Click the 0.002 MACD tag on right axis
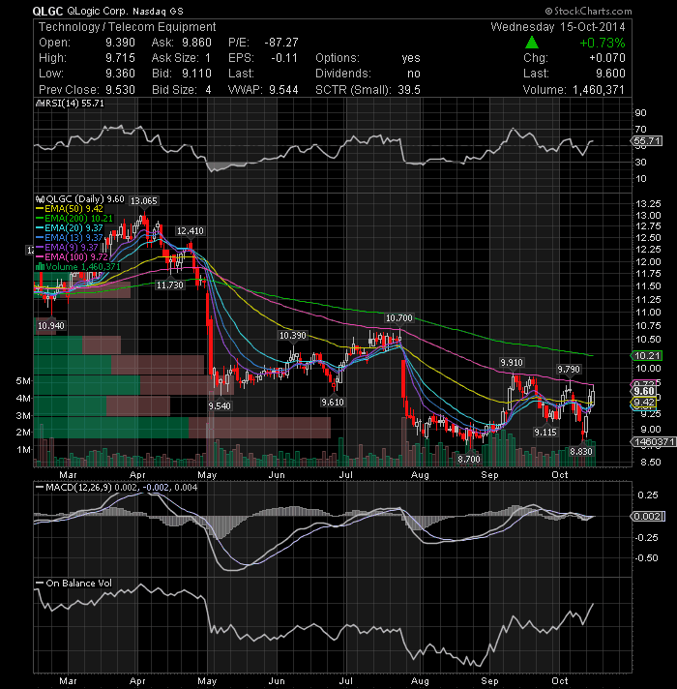This screenshot has height=689, width=677. [x=648, y=517]
